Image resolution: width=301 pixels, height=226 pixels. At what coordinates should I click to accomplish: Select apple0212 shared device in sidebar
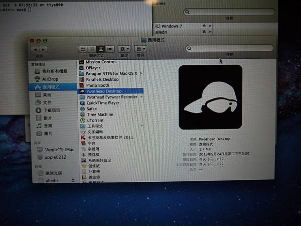tap(52, 157)
